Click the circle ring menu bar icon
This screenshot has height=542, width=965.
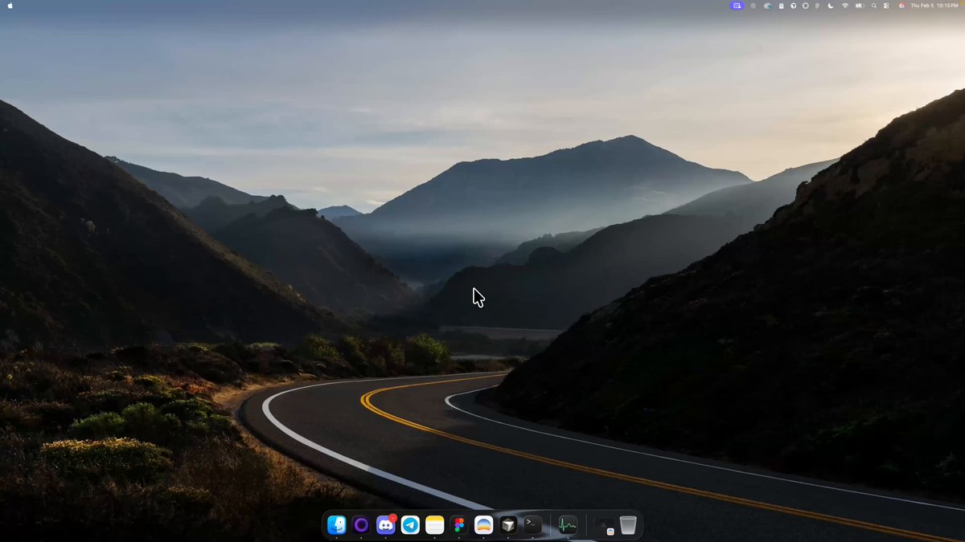[805, 6]
